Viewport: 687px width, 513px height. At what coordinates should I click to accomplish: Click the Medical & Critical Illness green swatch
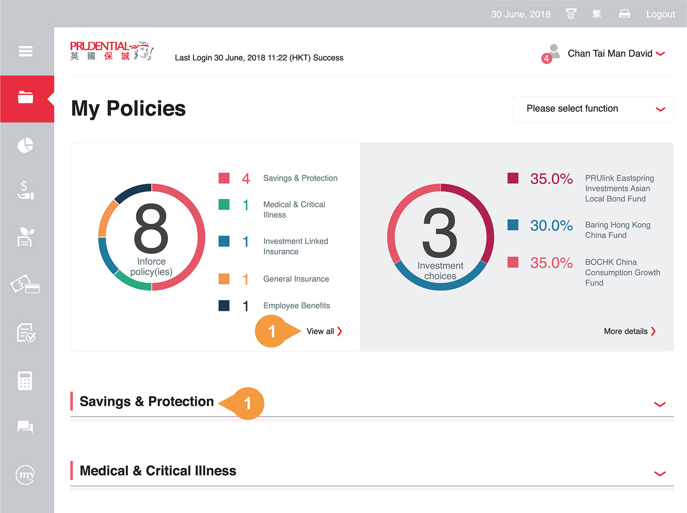click(224, 205)
